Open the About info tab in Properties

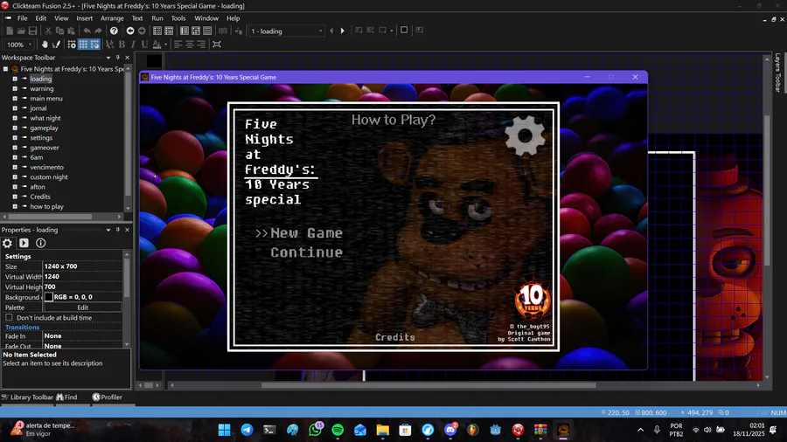coord(40,243)
